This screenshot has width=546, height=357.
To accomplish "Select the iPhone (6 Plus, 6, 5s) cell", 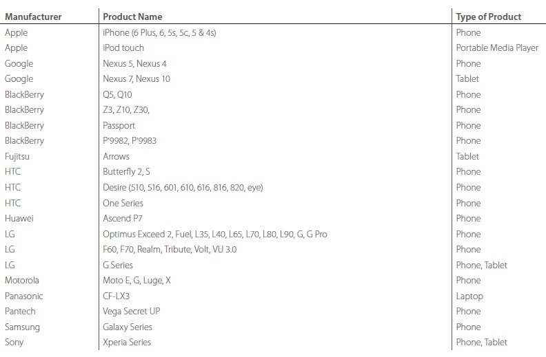I will 159,32.
